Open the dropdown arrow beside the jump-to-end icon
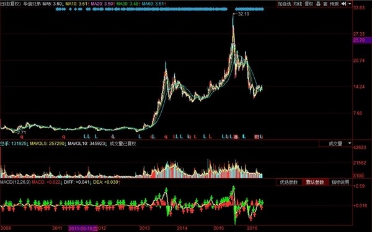 (x=350, y=4)
